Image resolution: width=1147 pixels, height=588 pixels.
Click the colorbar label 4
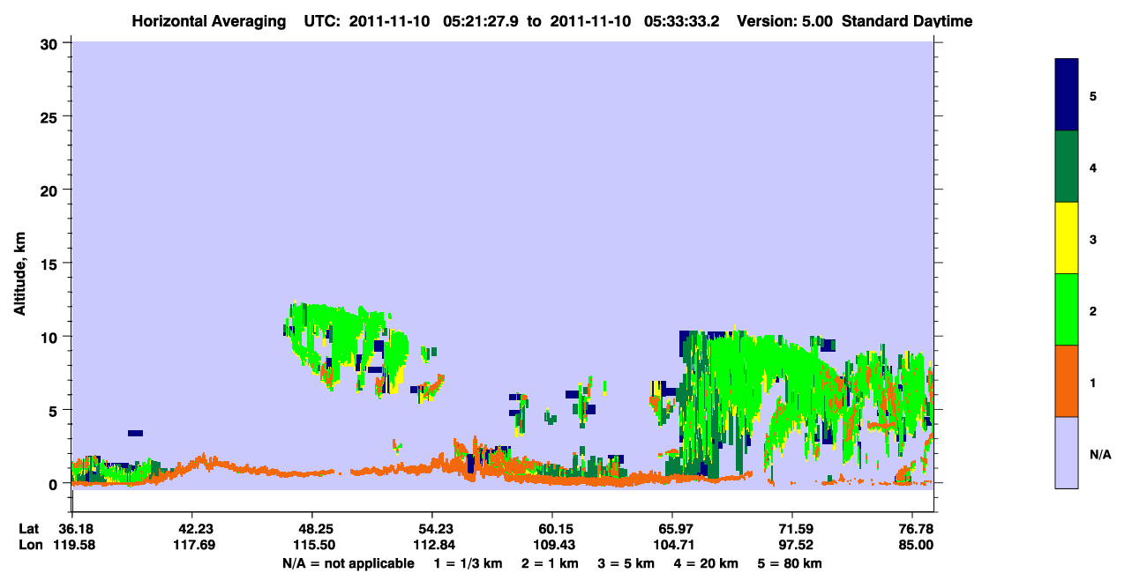[x=1093, y=167]
